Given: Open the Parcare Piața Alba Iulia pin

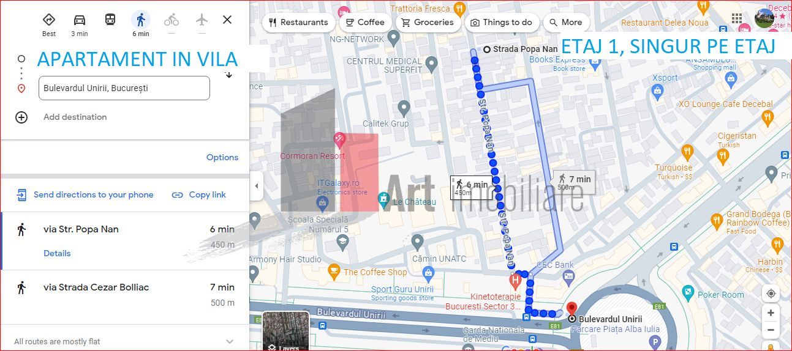Looking at the screenshot, I should 654,343.
